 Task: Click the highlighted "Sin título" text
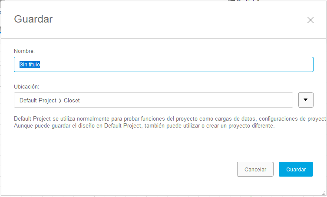[x=30, y=65]
